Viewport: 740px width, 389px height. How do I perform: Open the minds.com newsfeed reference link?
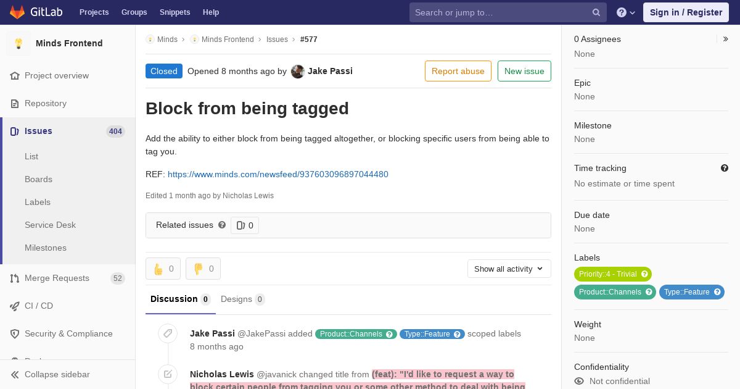pyautogui.click(x=278, y=174)
